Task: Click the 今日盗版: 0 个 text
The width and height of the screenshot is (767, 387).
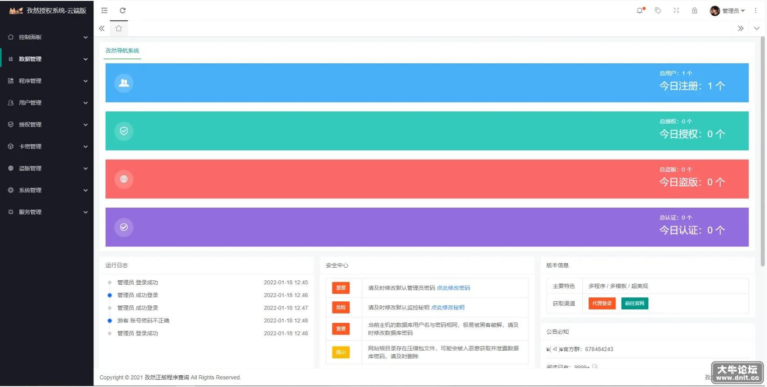Action: pyautogui.click(x=692, y=182)
